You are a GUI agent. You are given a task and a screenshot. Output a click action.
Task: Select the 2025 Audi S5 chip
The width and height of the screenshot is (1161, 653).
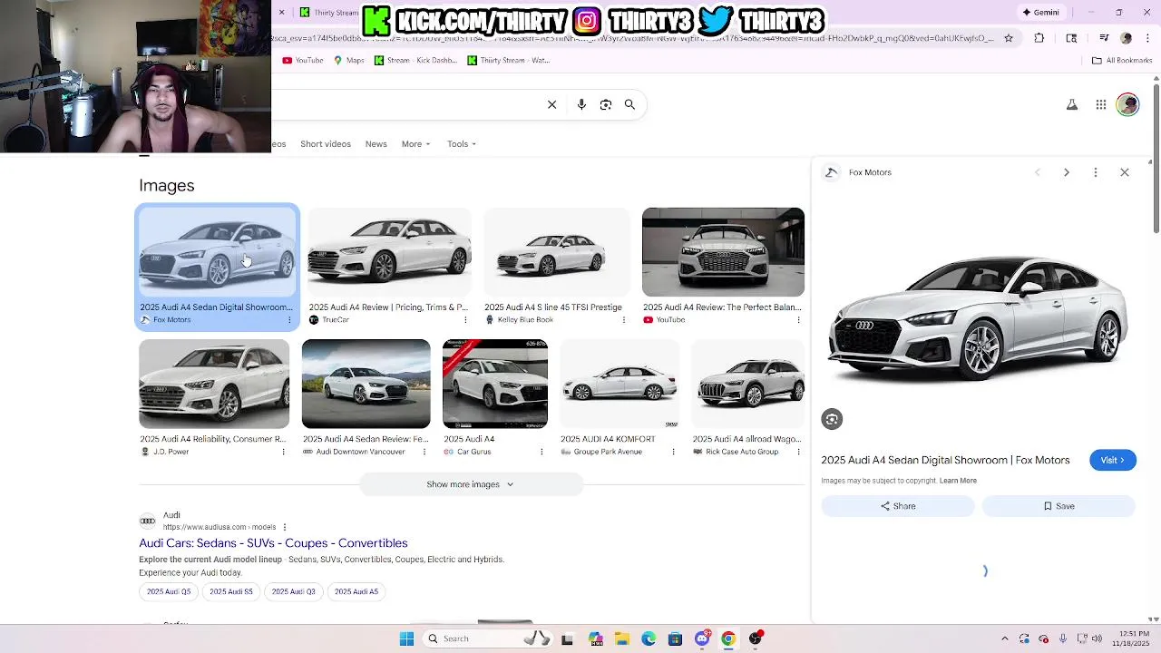[231, 591]
